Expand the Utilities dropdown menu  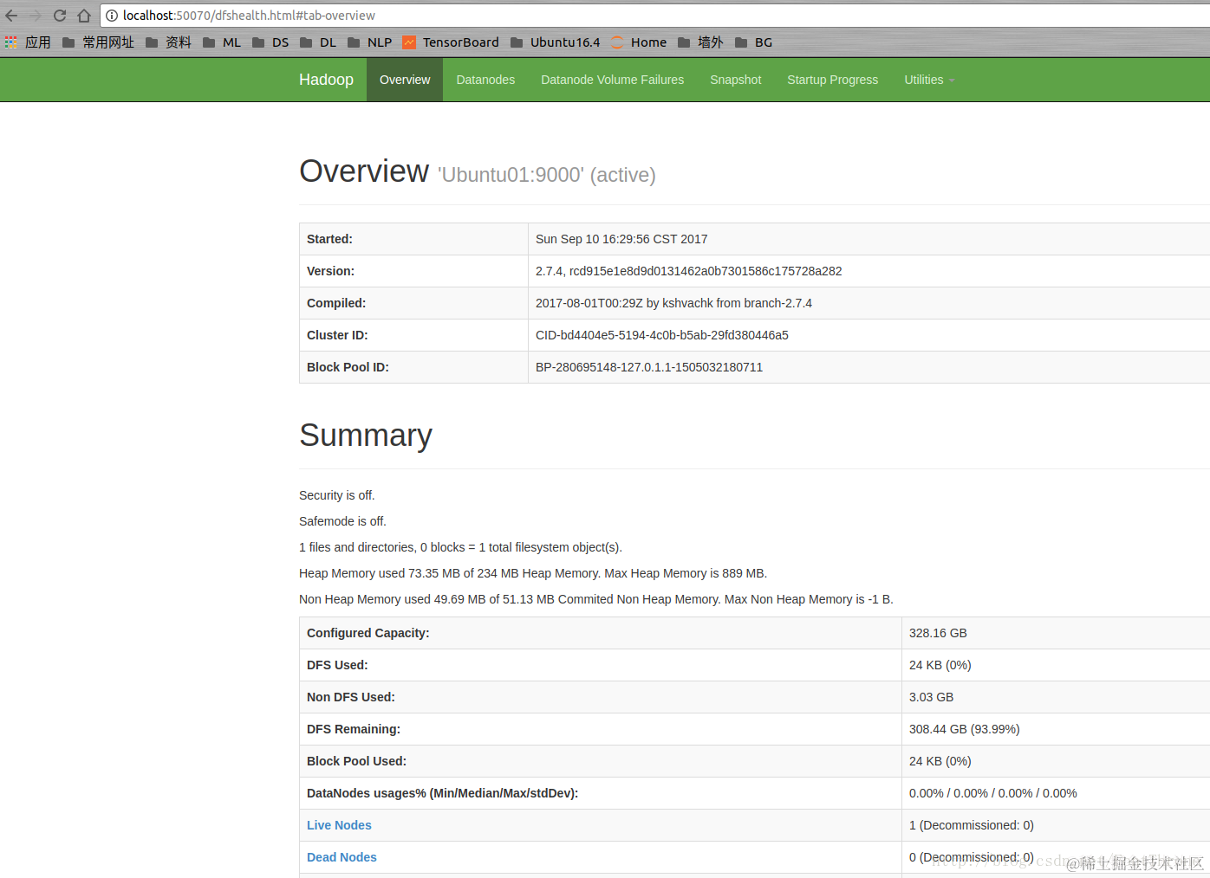(x=929, y=80)
